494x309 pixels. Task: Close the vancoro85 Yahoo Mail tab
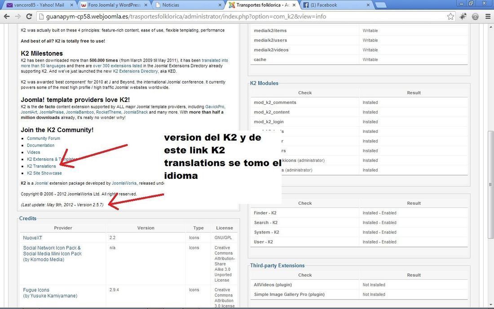71,5
